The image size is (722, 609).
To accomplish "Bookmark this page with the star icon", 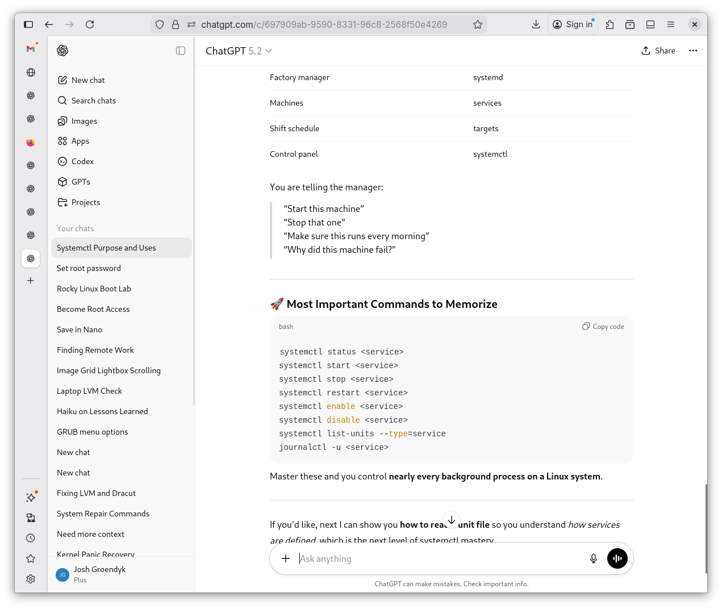I will click(x=477, y=24).
